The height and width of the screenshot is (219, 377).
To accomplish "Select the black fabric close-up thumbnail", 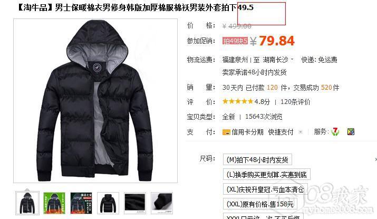I will tap(135, 203).
